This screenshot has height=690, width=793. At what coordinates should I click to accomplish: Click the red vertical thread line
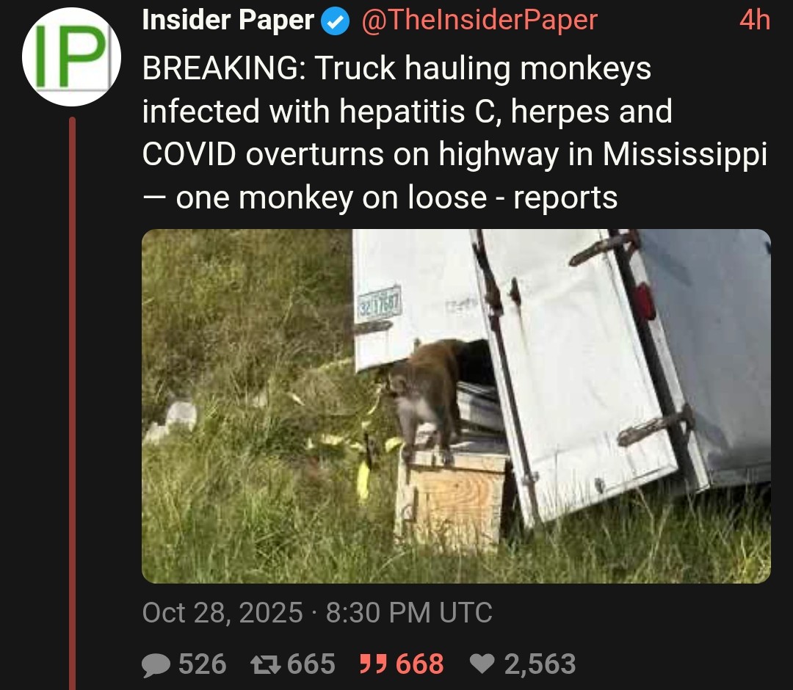click(x=72, y=403)
